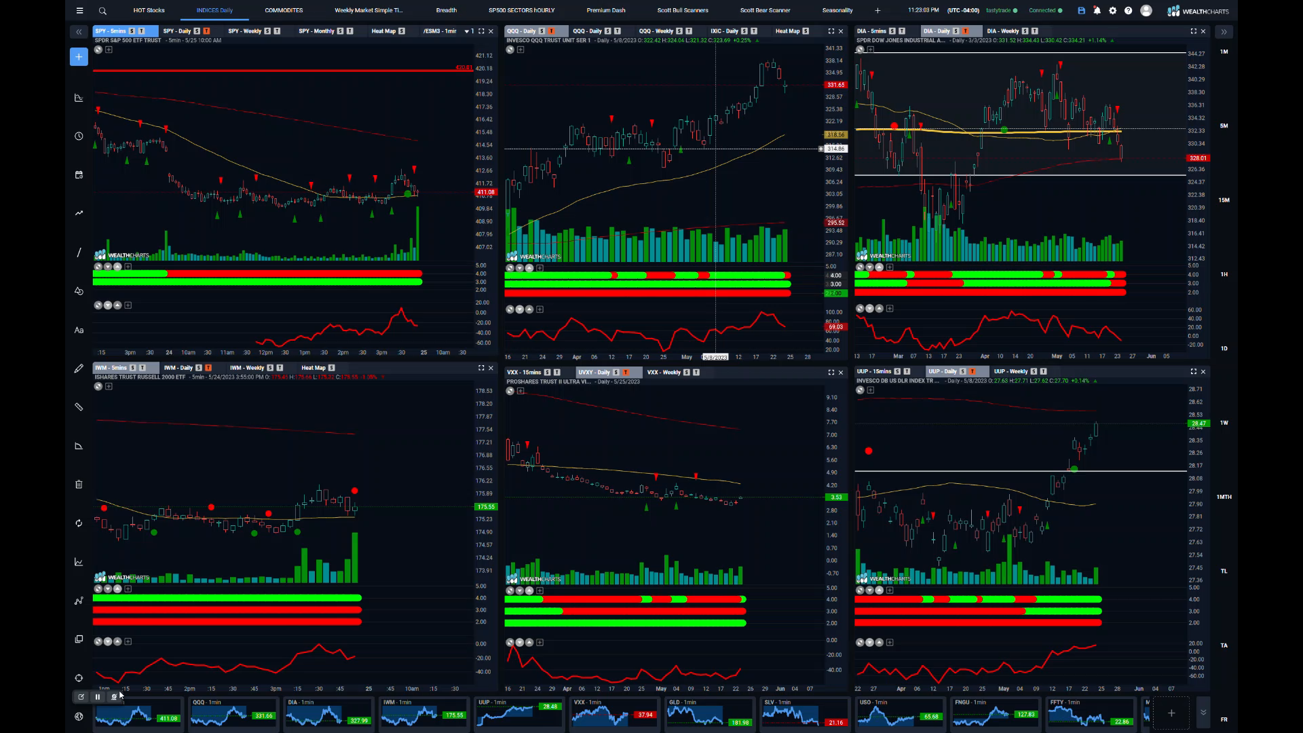Open the calendar events tool in sidebar

click(79, 175)
